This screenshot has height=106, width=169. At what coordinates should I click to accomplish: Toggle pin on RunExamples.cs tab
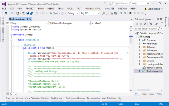pos(28,19)
